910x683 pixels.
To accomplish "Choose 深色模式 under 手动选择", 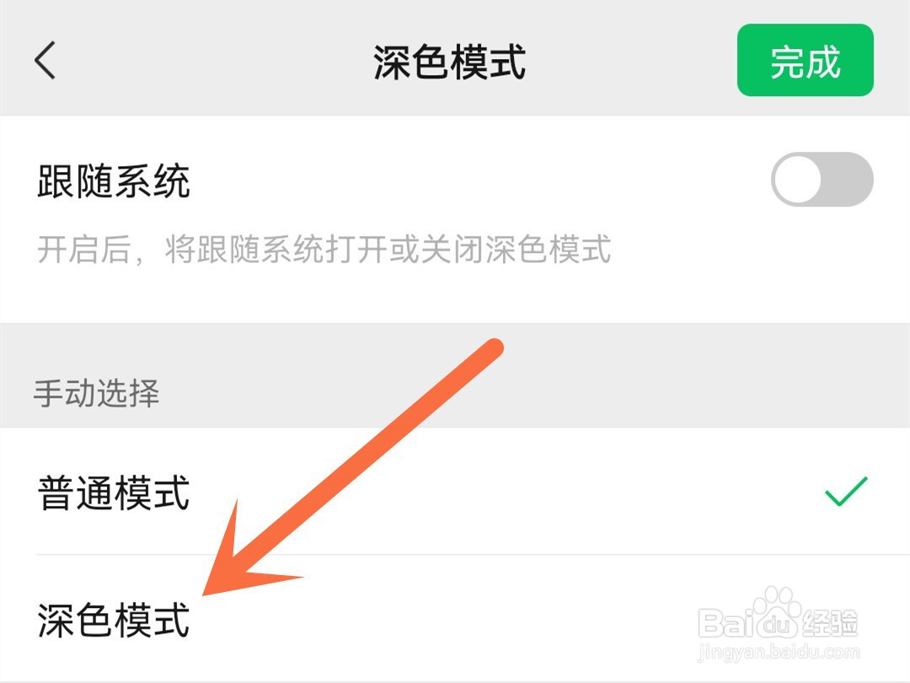I will [x=455, y=619].
